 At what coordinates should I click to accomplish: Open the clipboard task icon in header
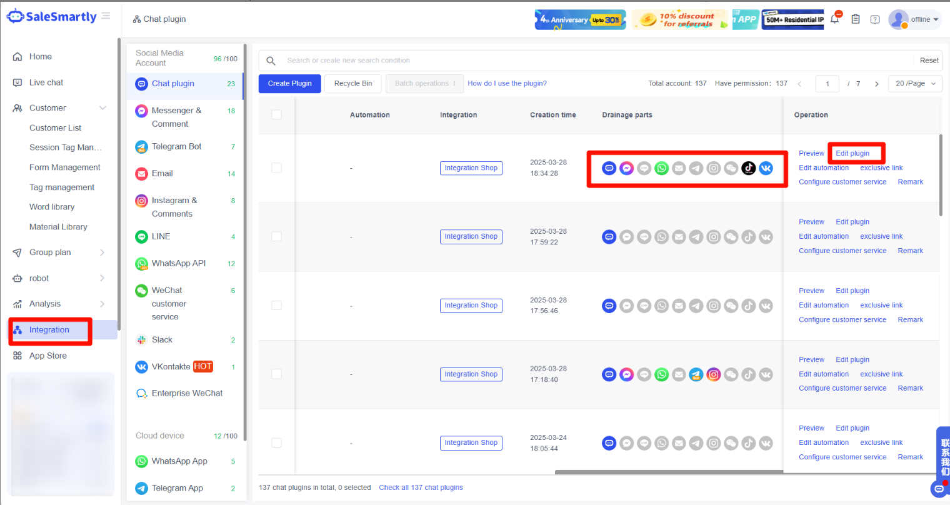coord(856,19)
